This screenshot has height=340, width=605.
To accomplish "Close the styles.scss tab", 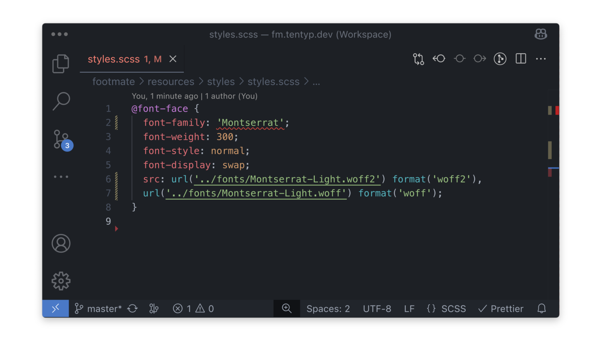I will pos(173,59).
